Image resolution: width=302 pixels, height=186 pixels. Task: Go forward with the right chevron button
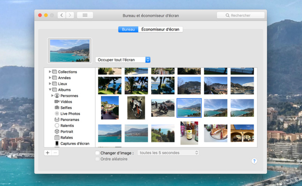tap(70, 15)
